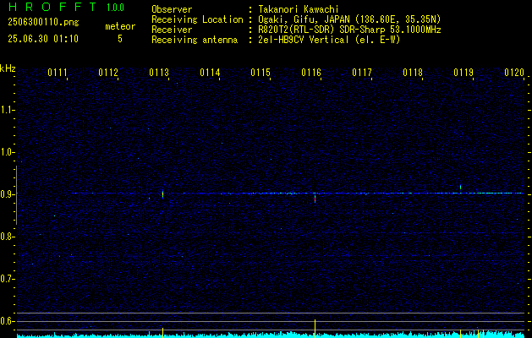Click the kHz unit label
532x338 pixels.
tap(8, 68)
